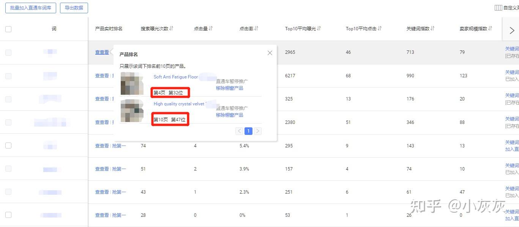Click 抢第一 in the row with 43 searches
The image size is (519, 227).
click(x=119, y=192)
